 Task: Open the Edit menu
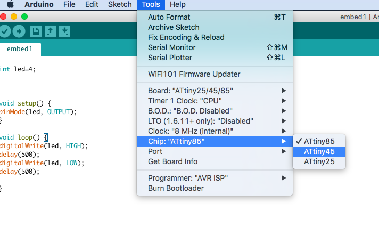92,4
